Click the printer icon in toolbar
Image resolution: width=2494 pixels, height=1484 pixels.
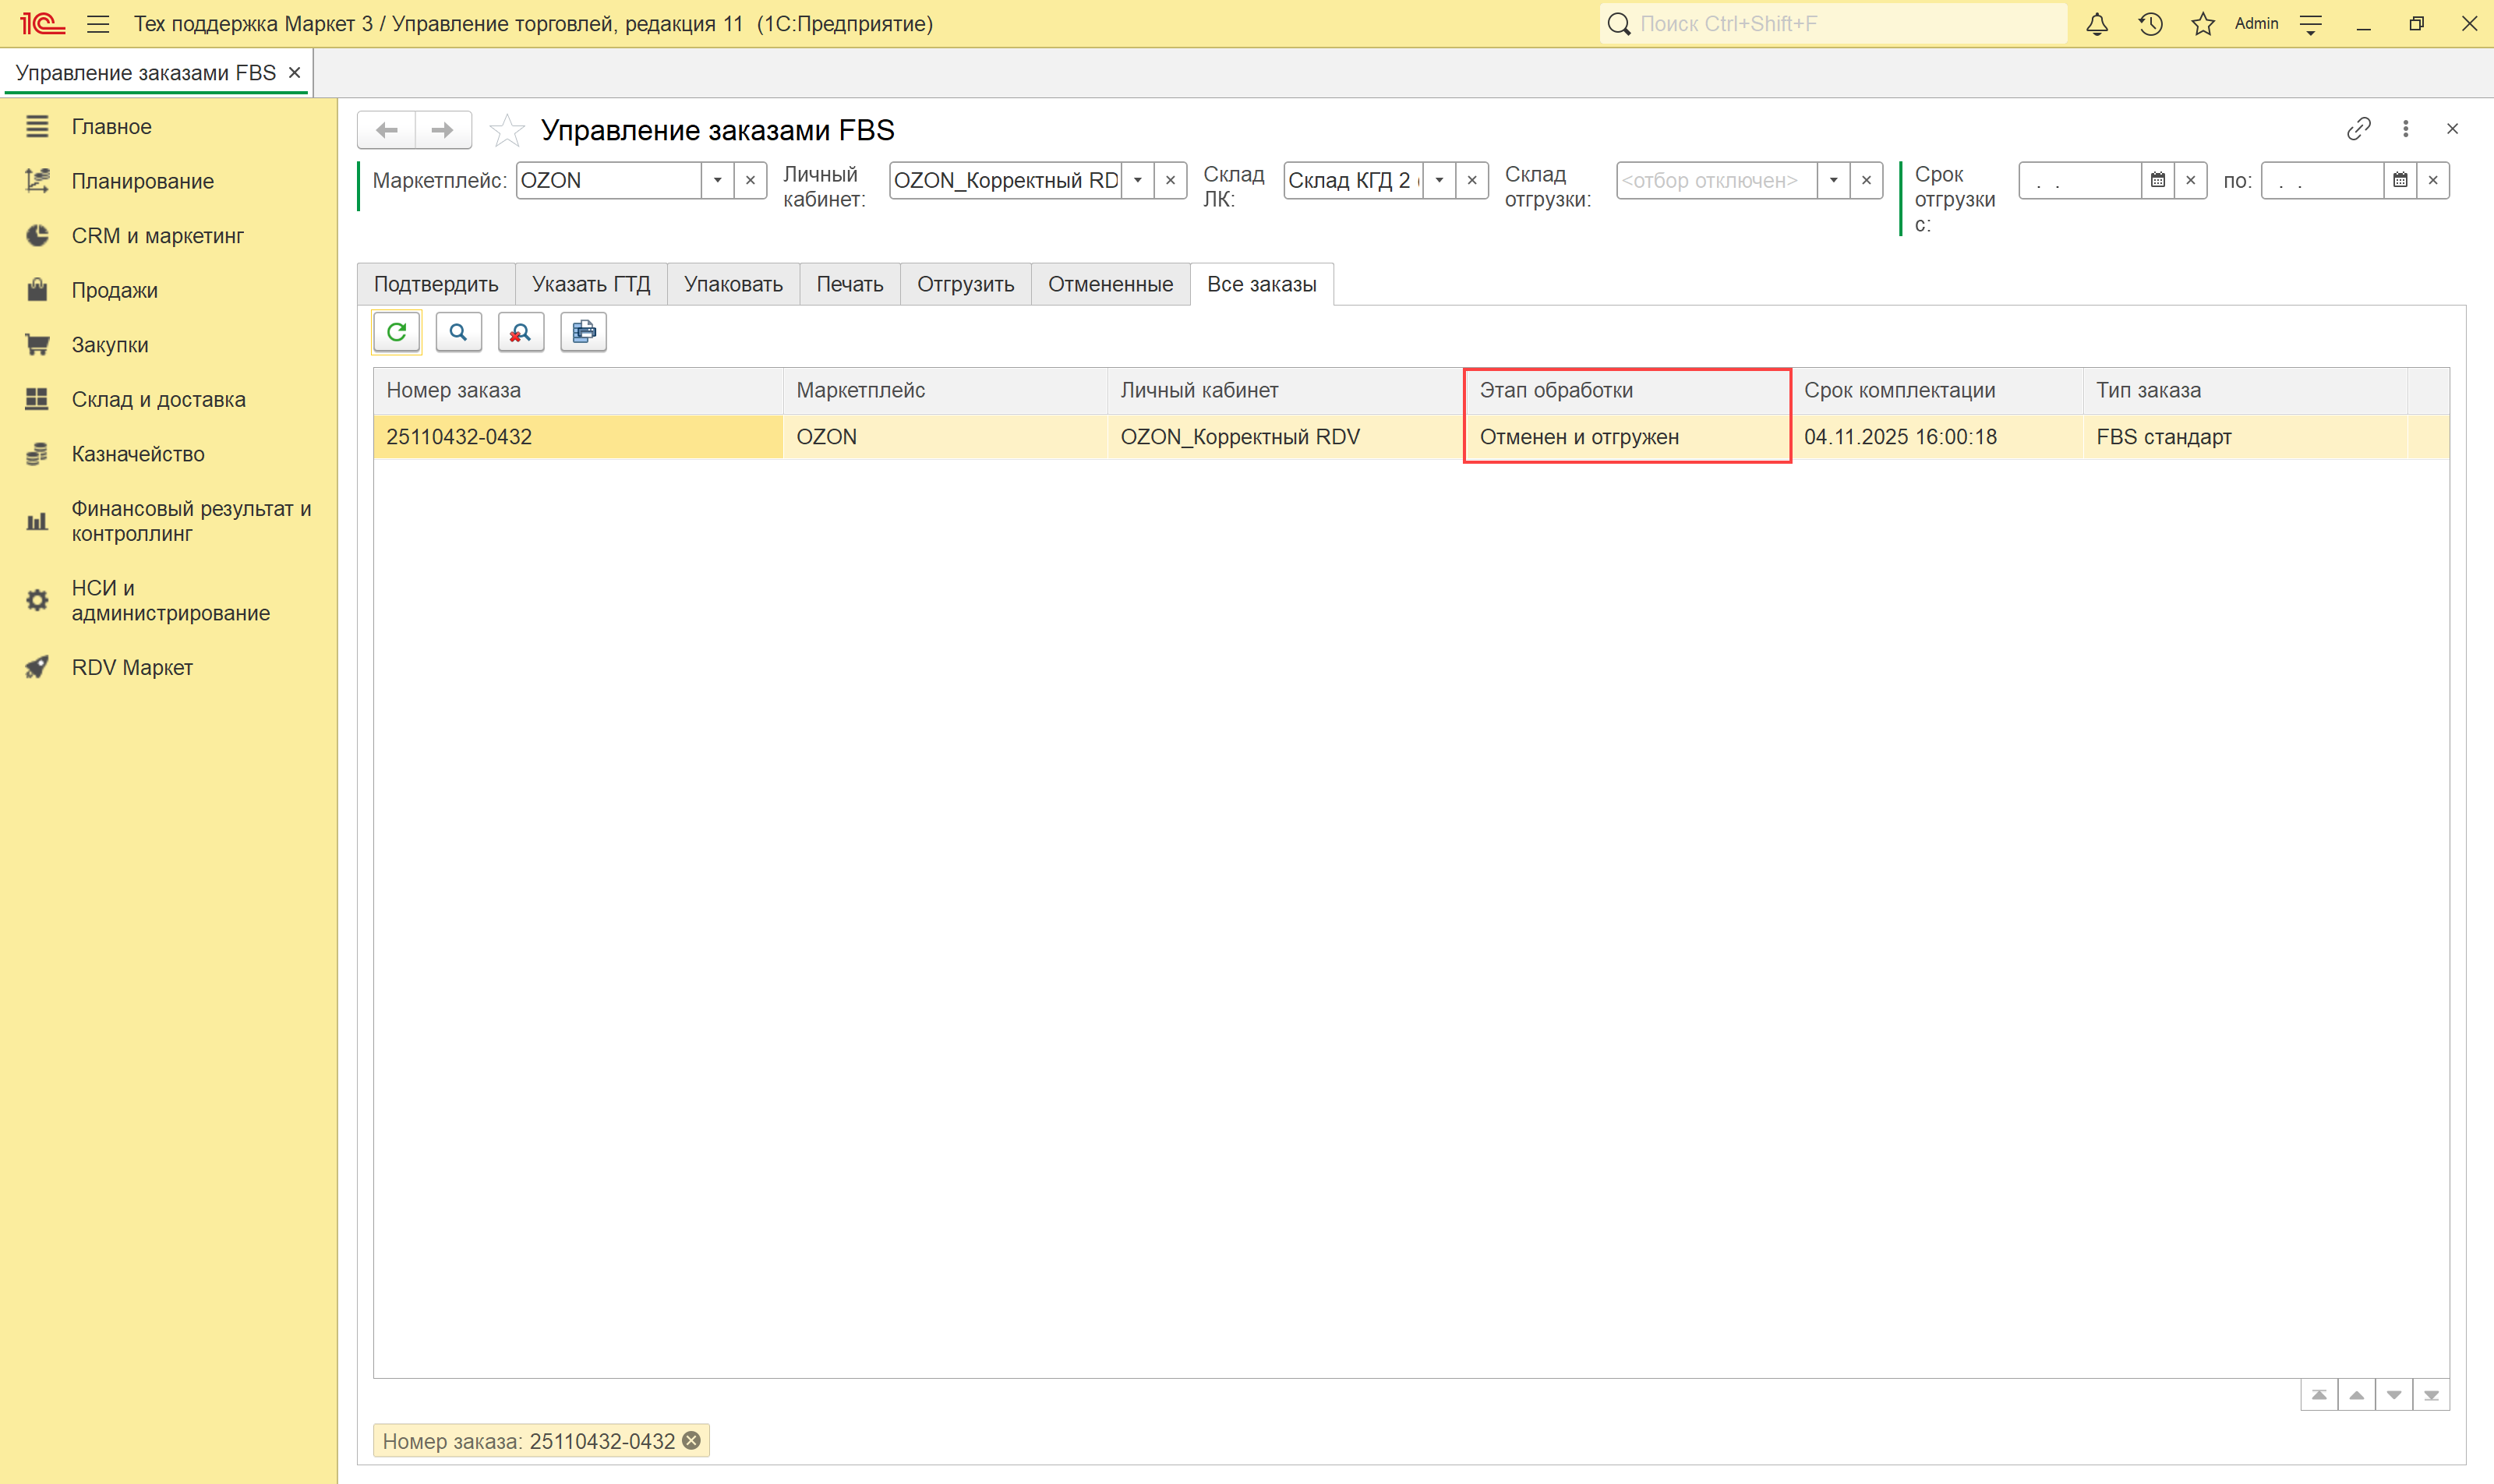tap(583, 332)
